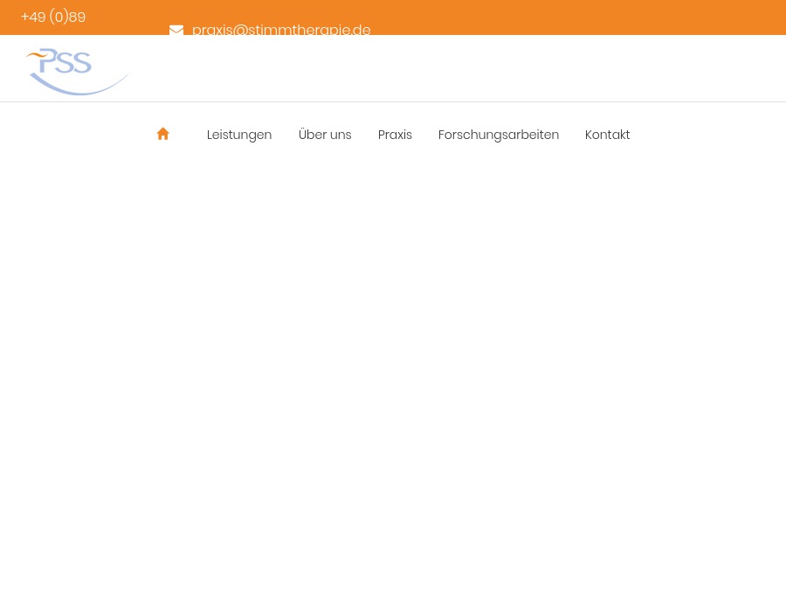786x612 pixels.
Task: Go to Forschungsarbeiten
Action: [499, 135]
